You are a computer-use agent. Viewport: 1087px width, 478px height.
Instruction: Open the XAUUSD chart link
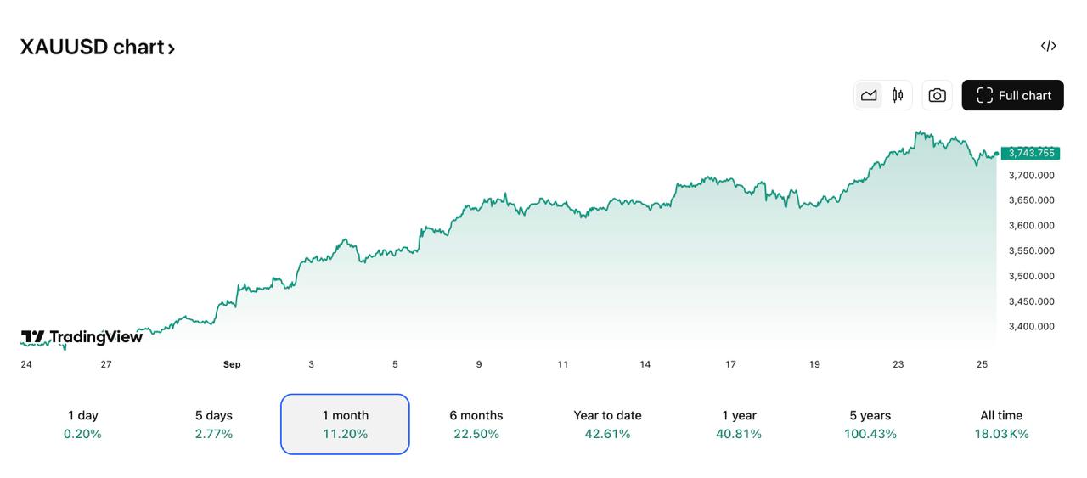coord(92,48)
